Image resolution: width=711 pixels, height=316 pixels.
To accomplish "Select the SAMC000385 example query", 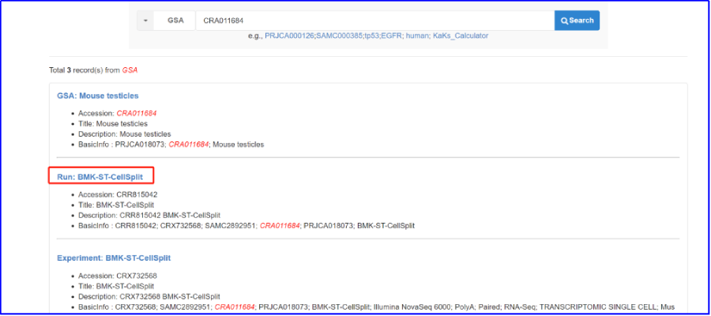I will point(340,36).
